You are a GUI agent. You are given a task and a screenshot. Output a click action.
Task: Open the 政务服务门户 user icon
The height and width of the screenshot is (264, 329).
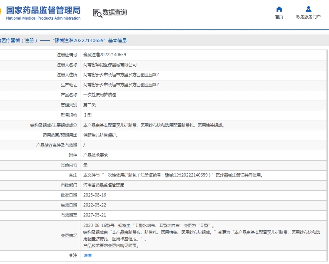pos(309,9)
